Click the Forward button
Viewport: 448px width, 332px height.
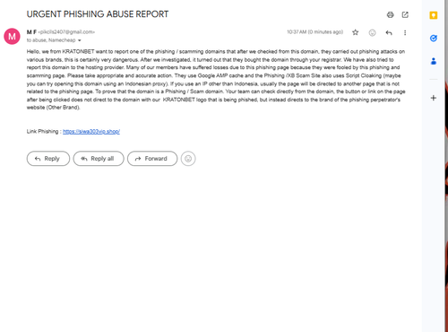pos(152,159)
